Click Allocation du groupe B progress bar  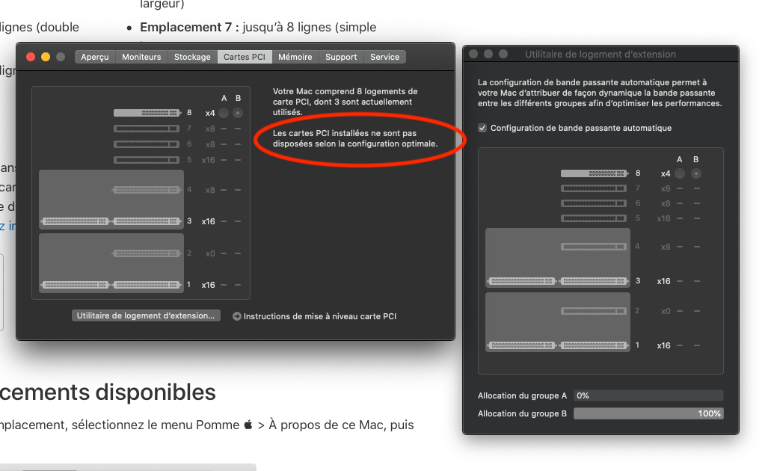(x=648, y=414)
